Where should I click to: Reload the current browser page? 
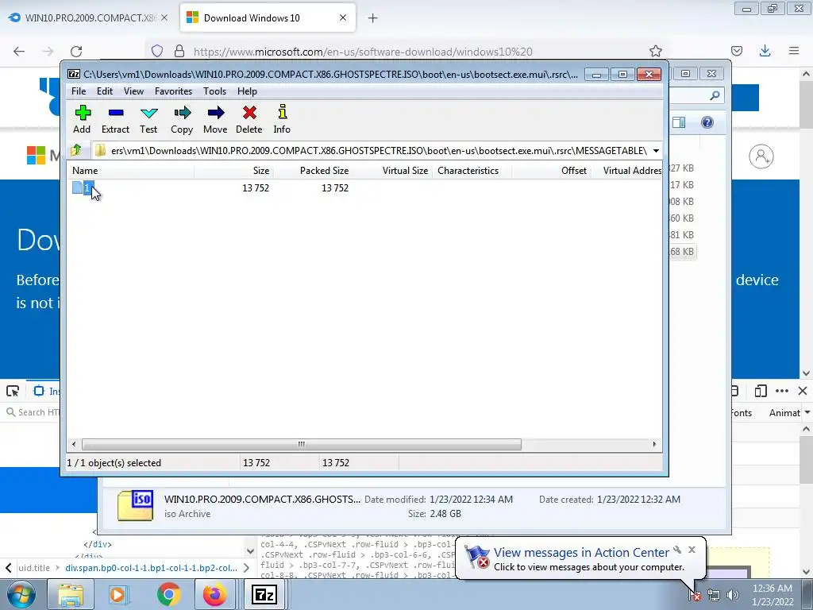click(x=76, y=52)
